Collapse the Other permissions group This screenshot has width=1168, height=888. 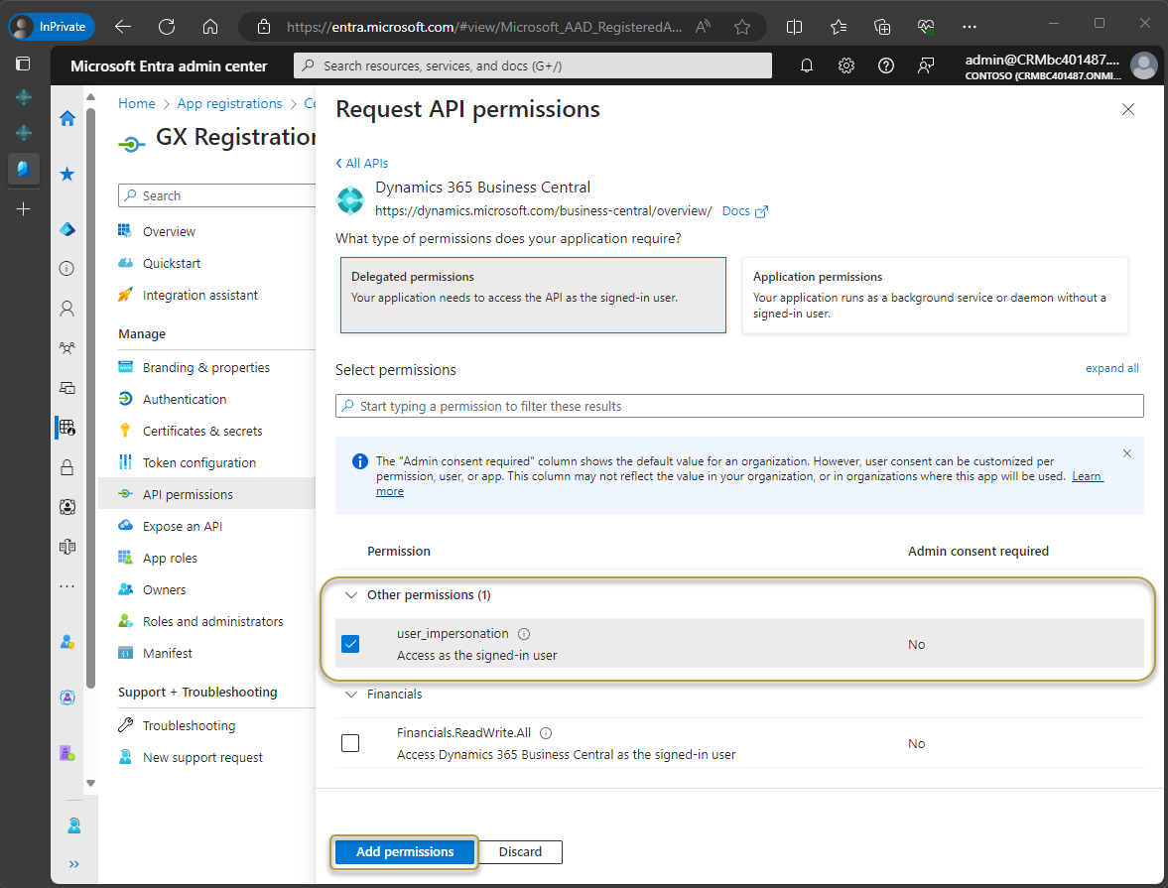pyautogui.click(x=350, y=595)
